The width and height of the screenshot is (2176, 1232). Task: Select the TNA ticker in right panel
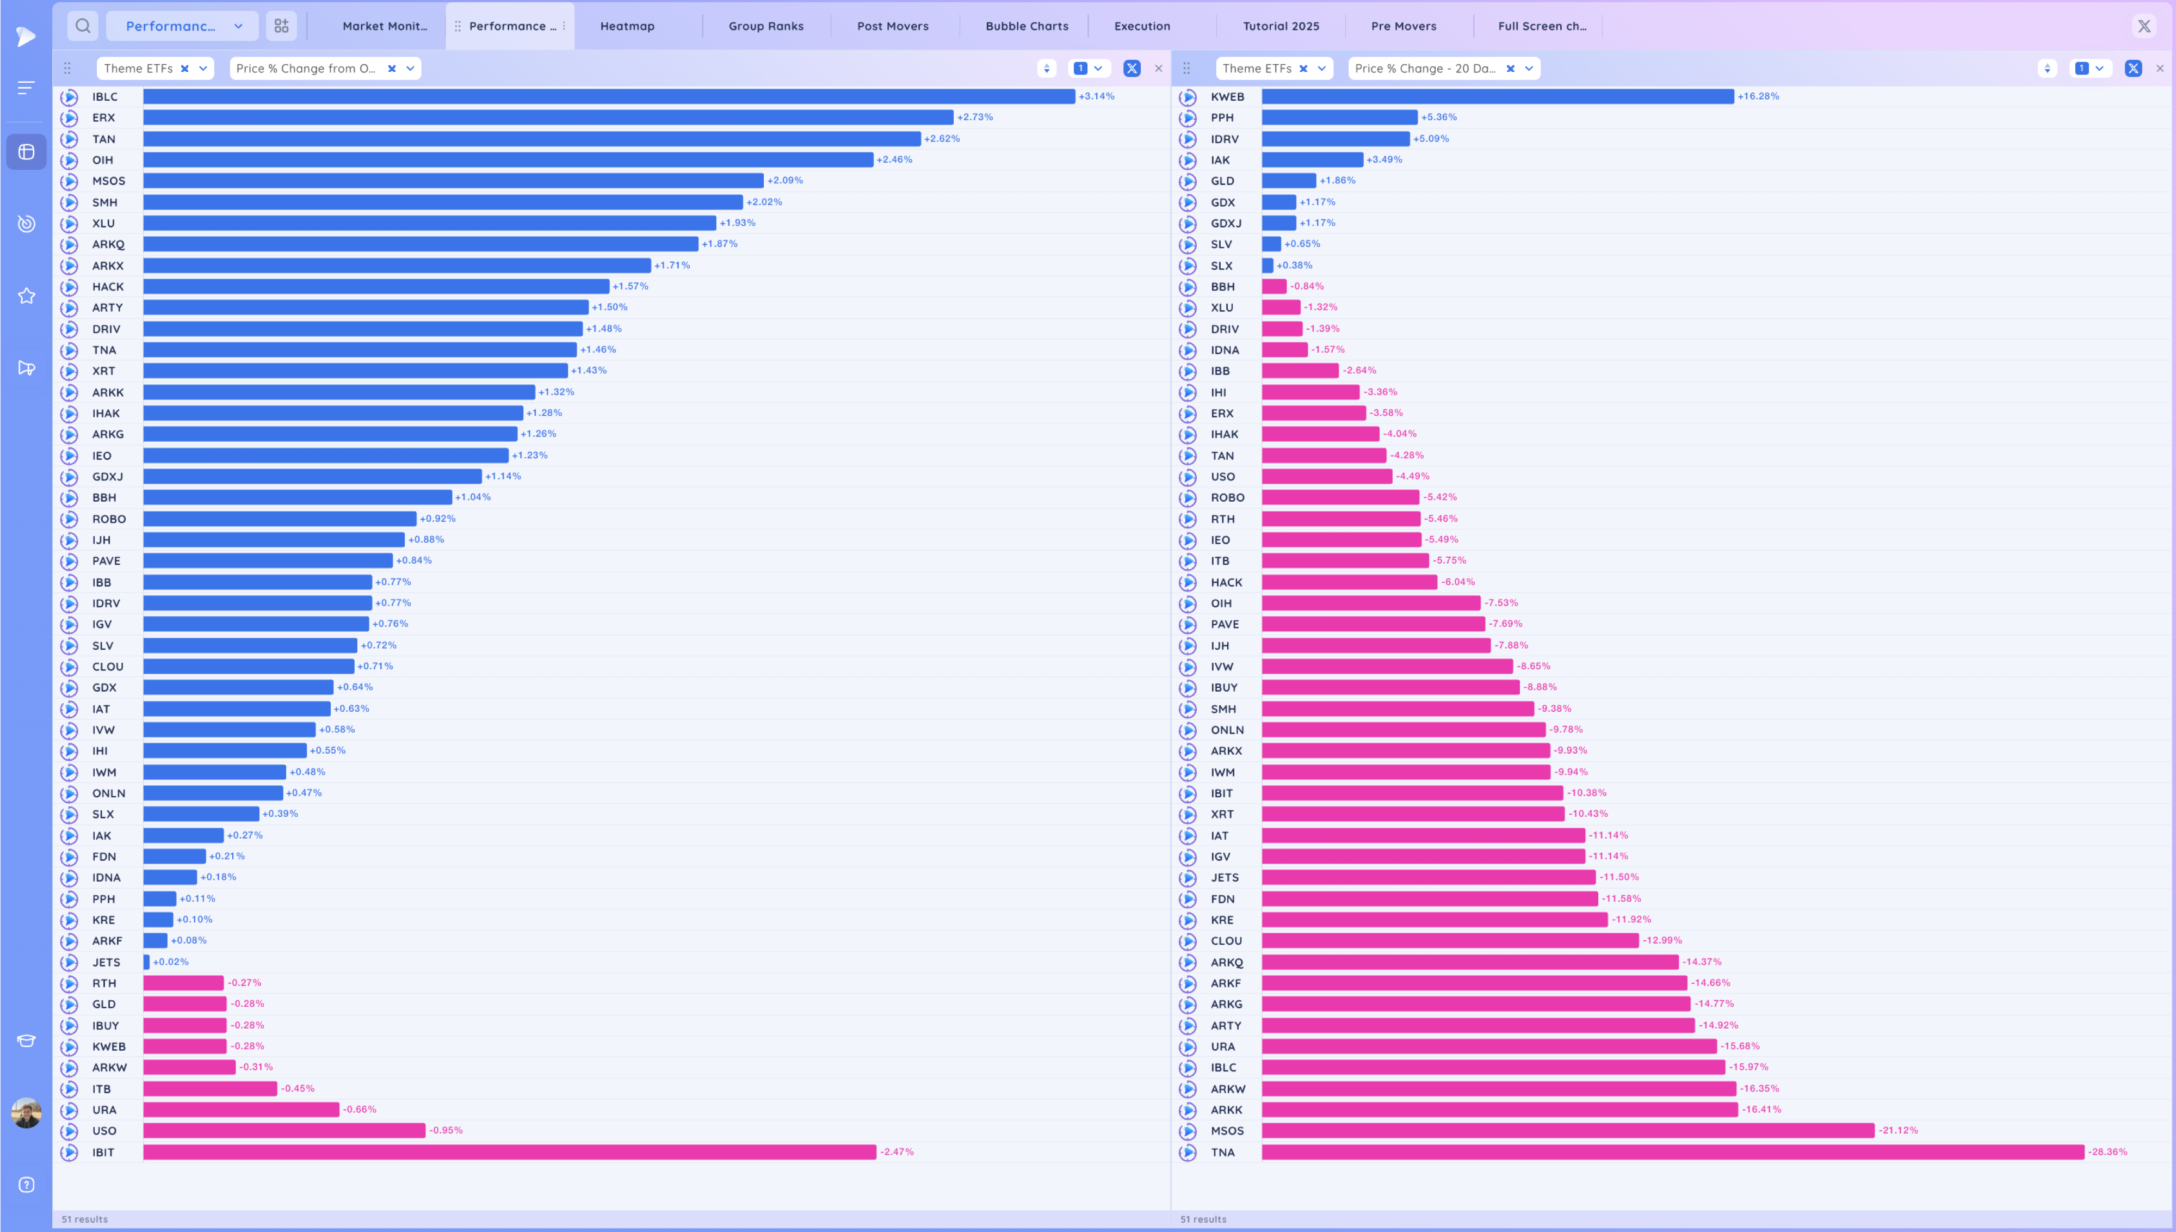tap(1223, 1153)
